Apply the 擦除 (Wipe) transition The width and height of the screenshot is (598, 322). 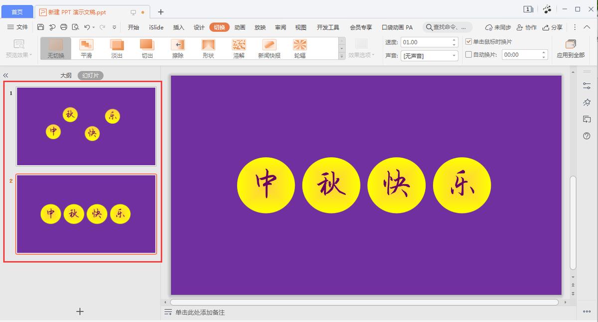(x=178, y=48)
